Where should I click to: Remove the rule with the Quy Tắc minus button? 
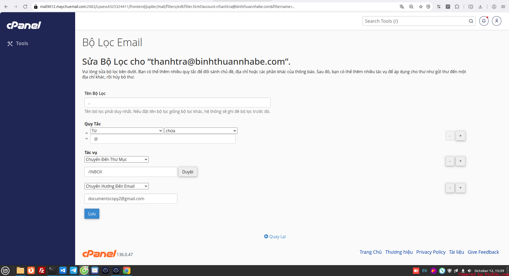pyautogui.click(x=450, y=136)
